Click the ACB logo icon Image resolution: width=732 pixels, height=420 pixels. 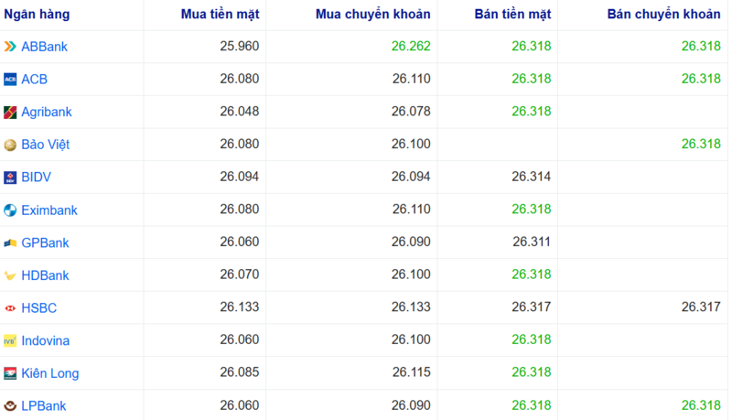[x=10, y=80]
